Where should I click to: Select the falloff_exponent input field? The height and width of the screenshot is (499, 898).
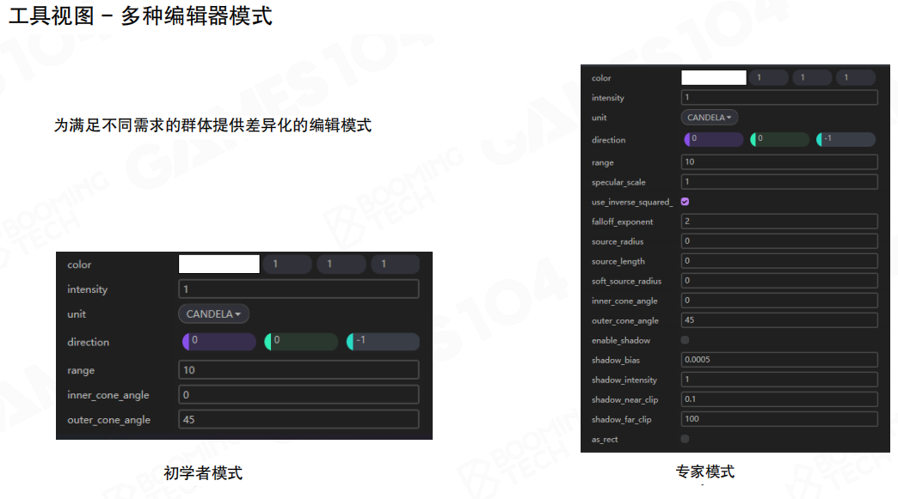click(x=779, y=222)
